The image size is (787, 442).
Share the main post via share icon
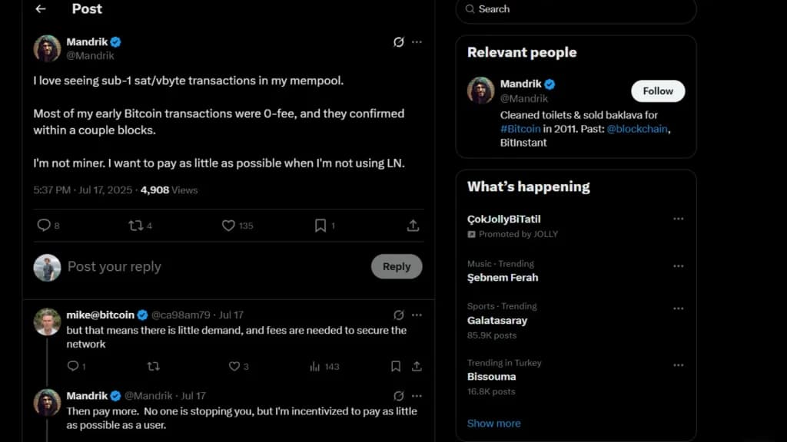pos(413,226)
